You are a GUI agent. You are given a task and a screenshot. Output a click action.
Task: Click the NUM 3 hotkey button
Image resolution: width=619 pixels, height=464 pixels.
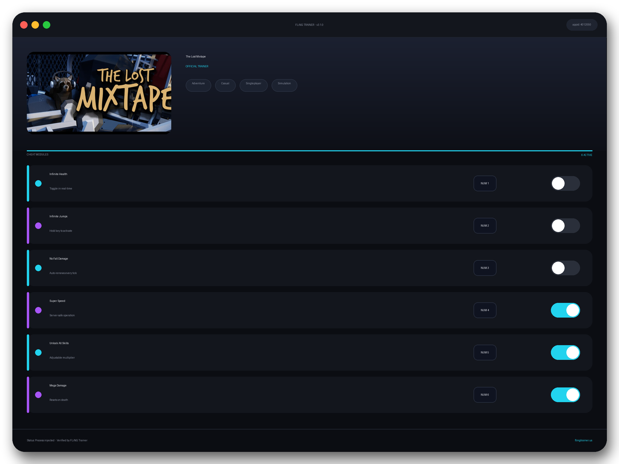point(485,268)
